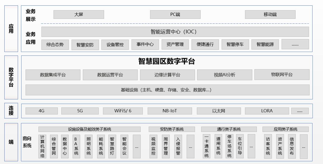The image size is (323, 164).
Task: Click the 视频AI分析 box
Action: point(225,75)
